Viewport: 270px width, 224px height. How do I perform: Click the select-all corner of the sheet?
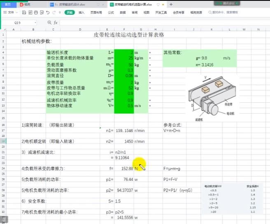pos(4,30)
